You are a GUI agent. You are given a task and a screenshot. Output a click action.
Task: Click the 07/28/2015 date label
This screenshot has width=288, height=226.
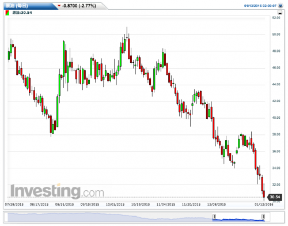tap(14, 205)
